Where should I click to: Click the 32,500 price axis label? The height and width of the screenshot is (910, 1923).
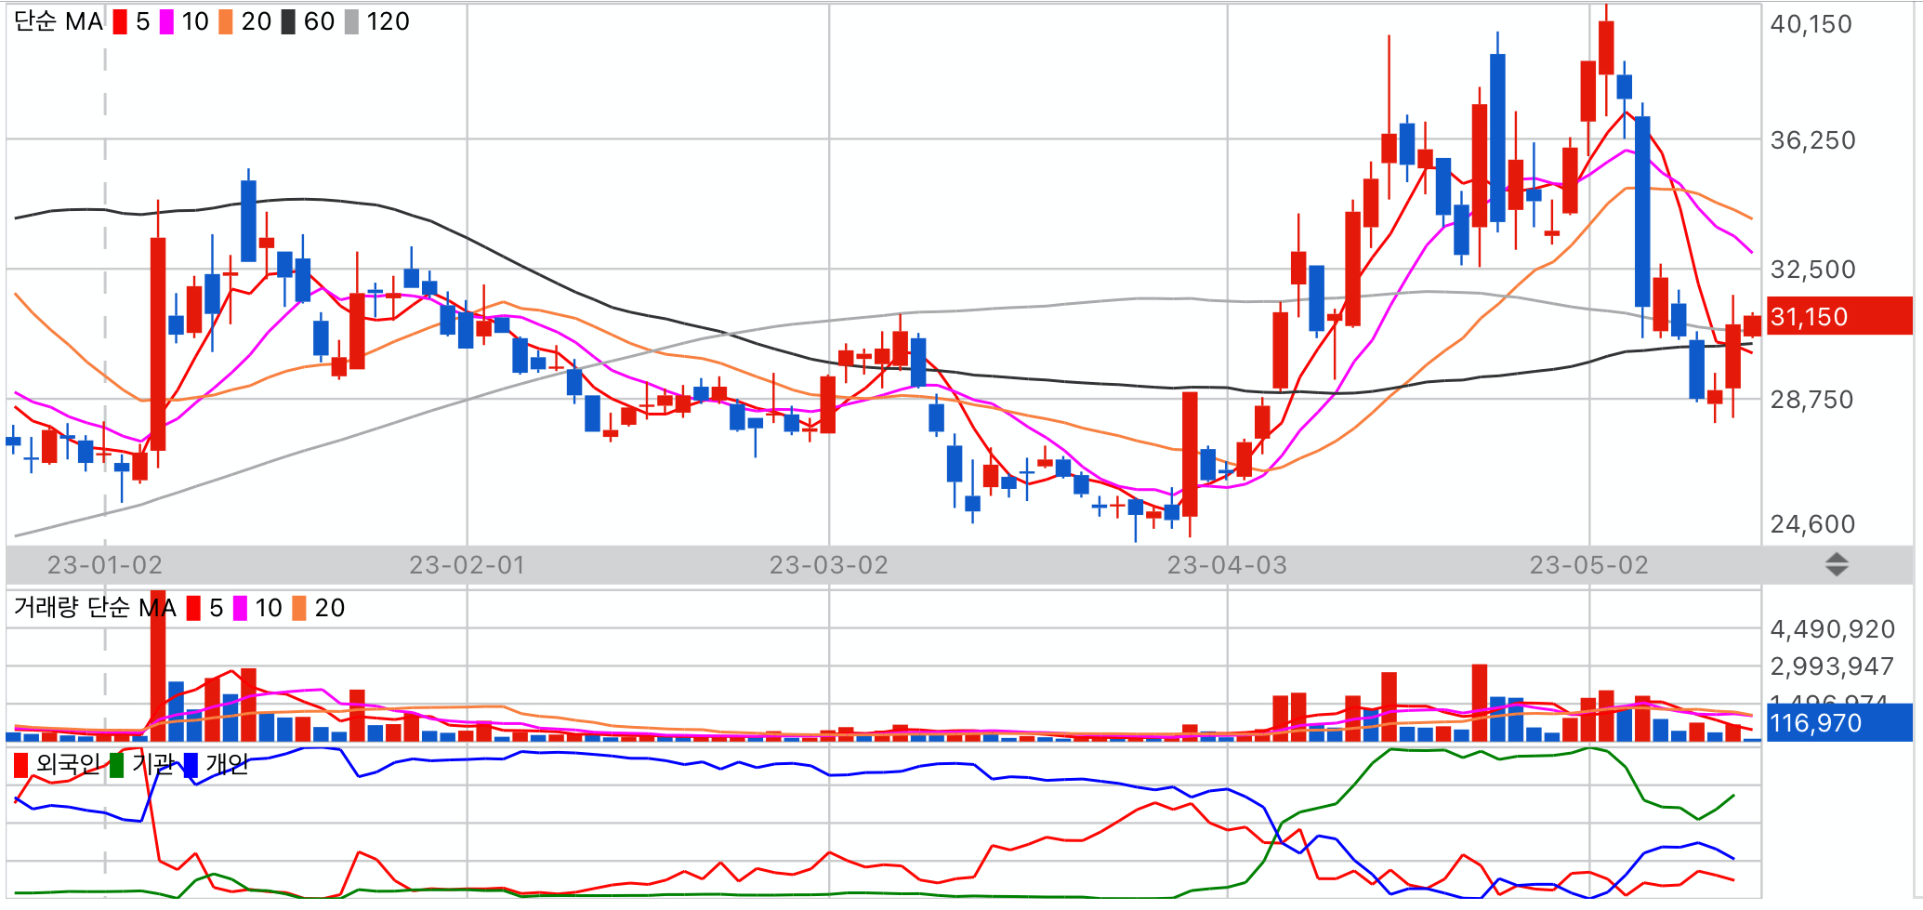point(1813,270)
